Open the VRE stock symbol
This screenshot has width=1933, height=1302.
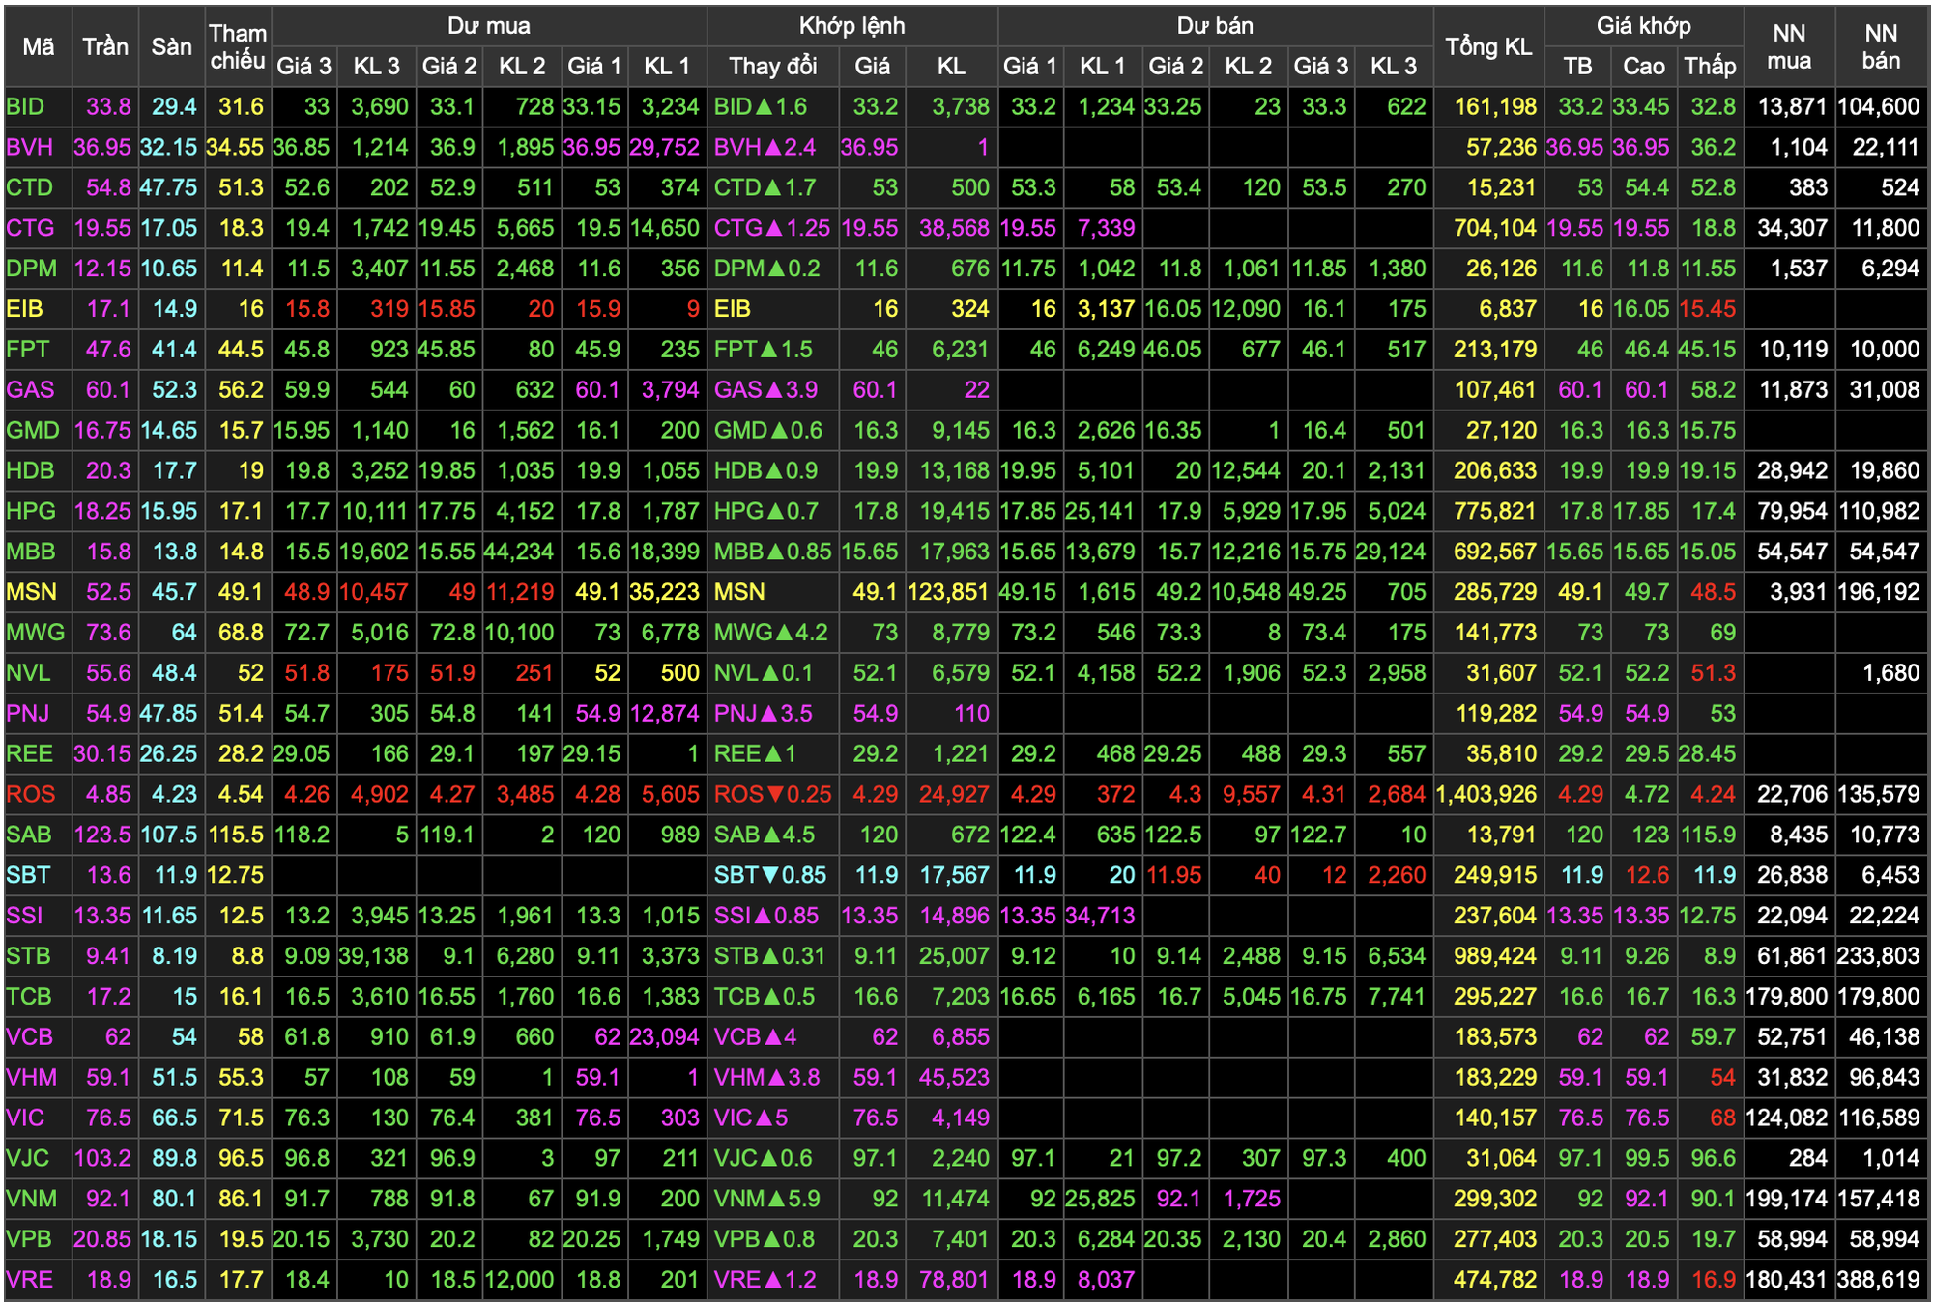click(x=29, y=1280)
